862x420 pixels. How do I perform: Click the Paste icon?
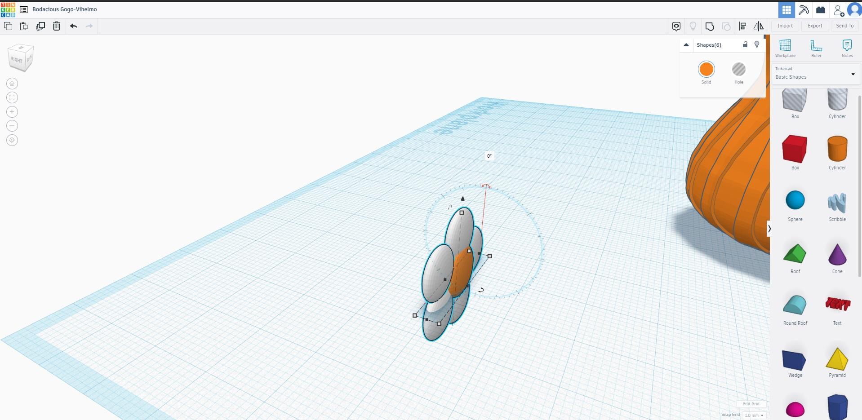point(24,26)
